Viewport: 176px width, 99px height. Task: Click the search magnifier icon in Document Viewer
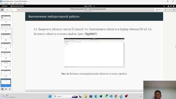click(x=166, y=10)
